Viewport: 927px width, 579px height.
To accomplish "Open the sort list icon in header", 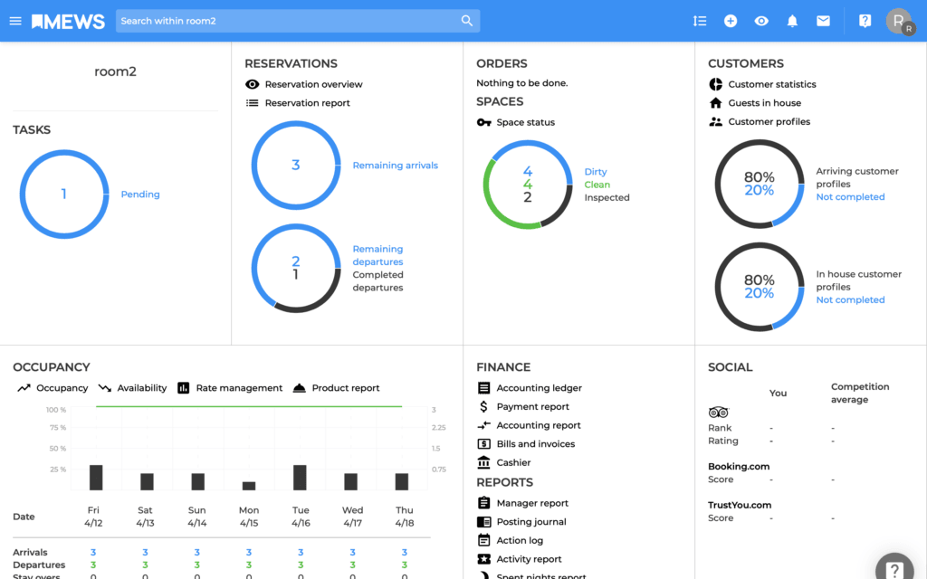I will point(700,21).
